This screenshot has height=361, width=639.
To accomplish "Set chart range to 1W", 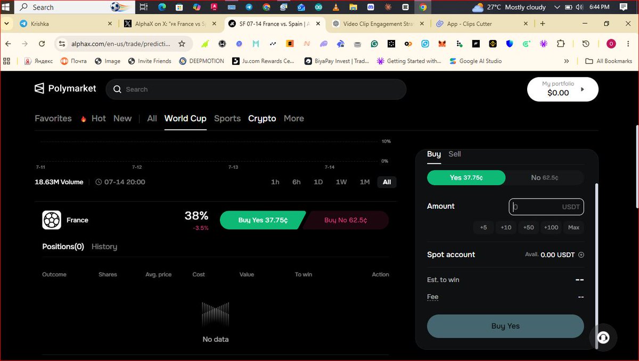I will tap(341, 182).
